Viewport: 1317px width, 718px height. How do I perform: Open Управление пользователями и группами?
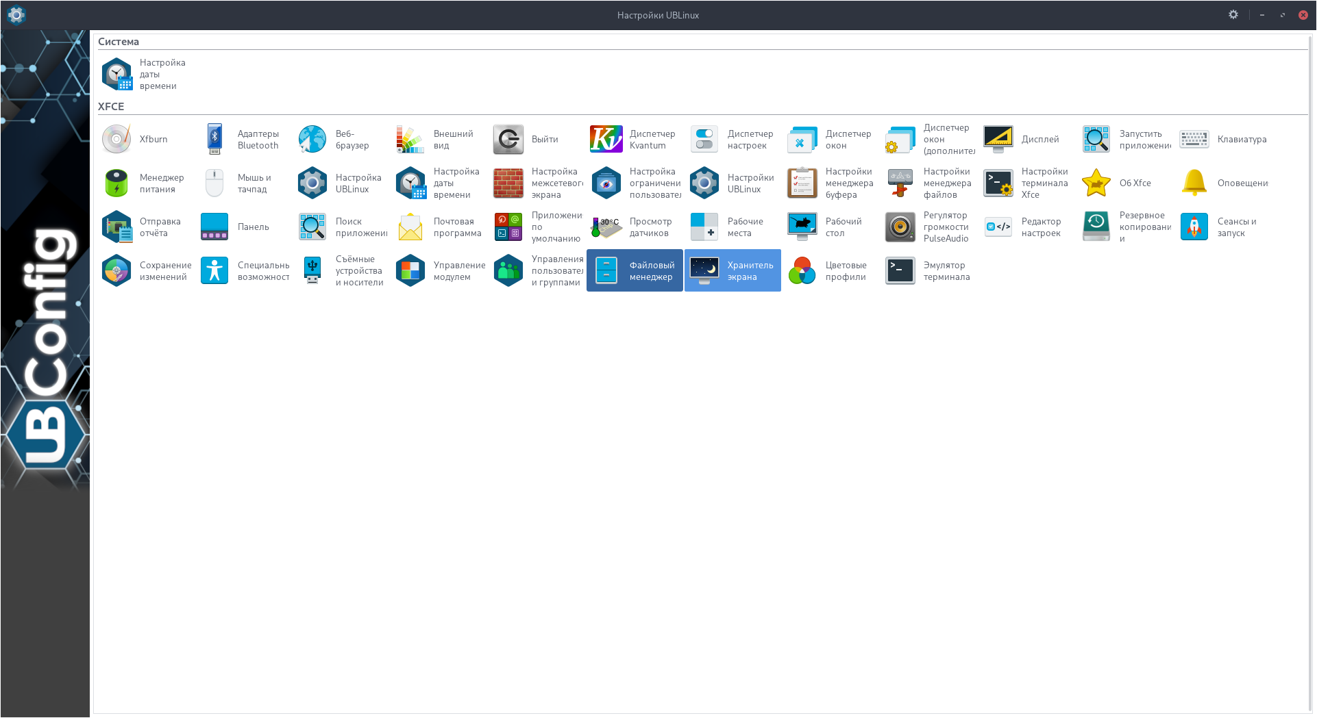[x=537, y=271]
